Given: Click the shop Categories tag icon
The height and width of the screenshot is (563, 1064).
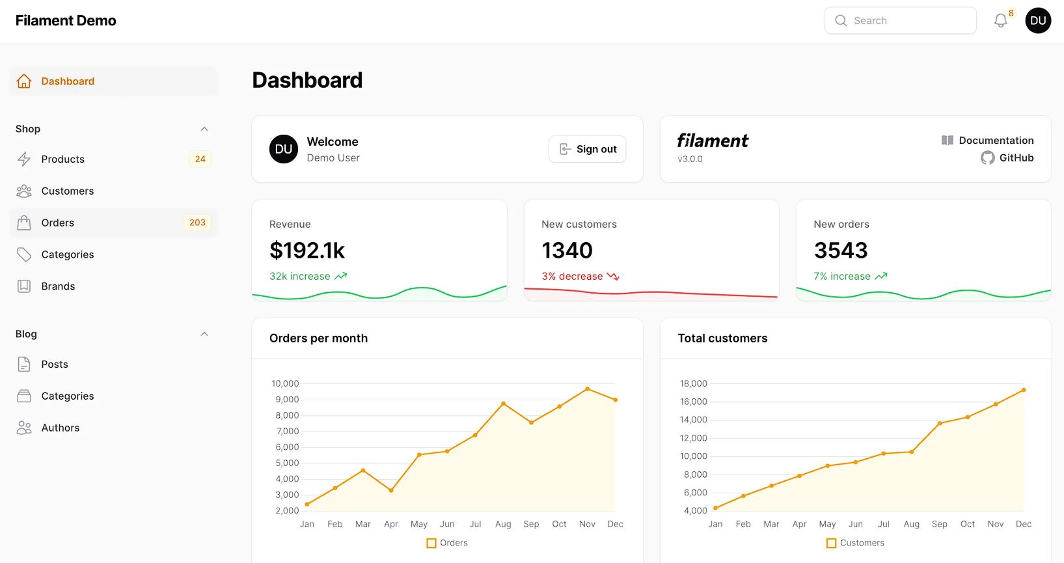Looking at the screenshot, I should tap(24, 254).
